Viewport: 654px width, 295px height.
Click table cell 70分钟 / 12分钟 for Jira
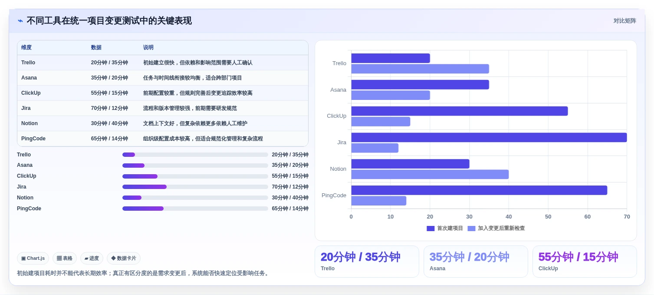pyautogui.click(x=109, y=108)
